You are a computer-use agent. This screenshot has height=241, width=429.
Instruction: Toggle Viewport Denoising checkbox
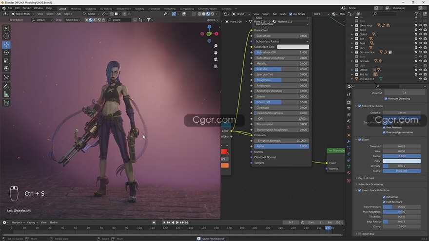(386, 99)
